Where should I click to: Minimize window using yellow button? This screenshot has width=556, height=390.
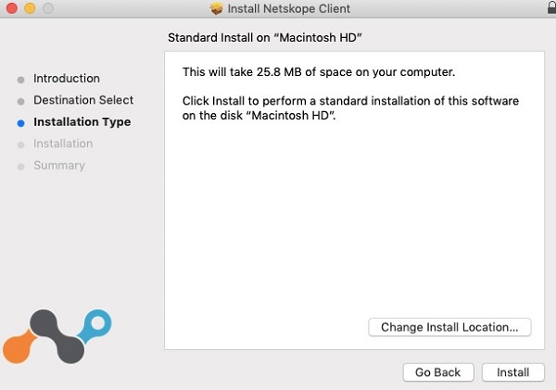click(28, 8)
